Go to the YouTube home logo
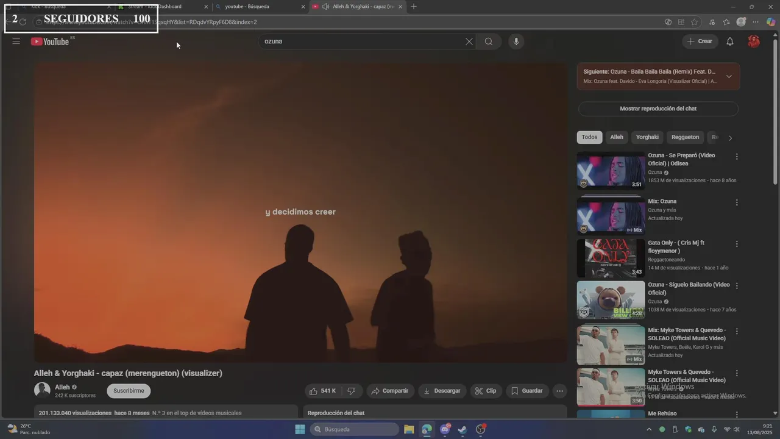780x439 pixels. pos(50,41)
